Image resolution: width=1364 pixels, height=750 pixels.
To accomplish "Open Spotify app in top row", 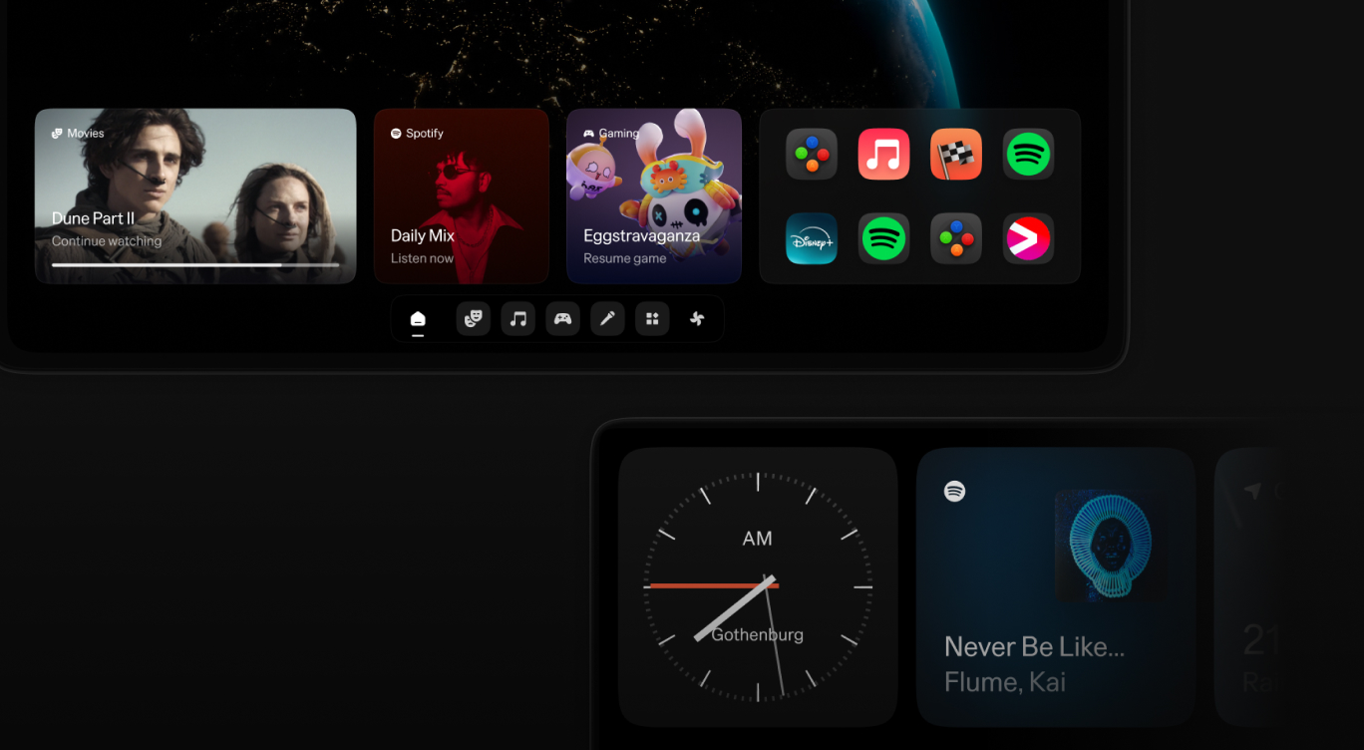I will (x=1028, y=155).
